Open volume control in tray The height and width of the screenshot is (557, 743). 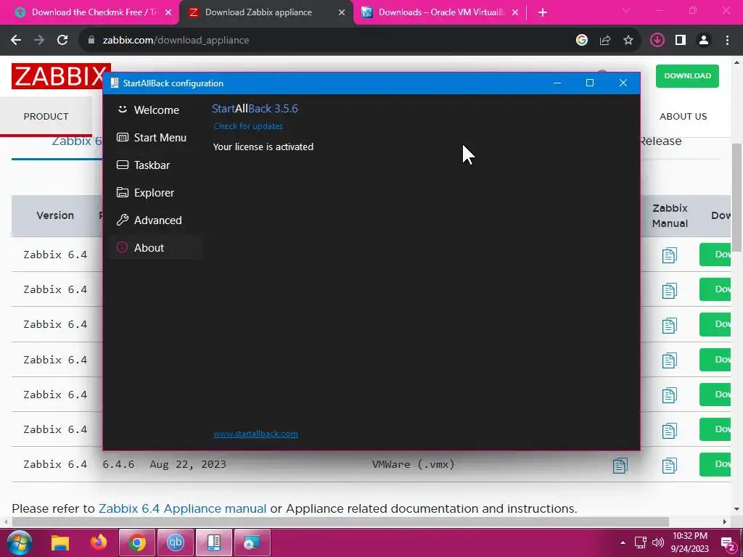tap(657, 542)
